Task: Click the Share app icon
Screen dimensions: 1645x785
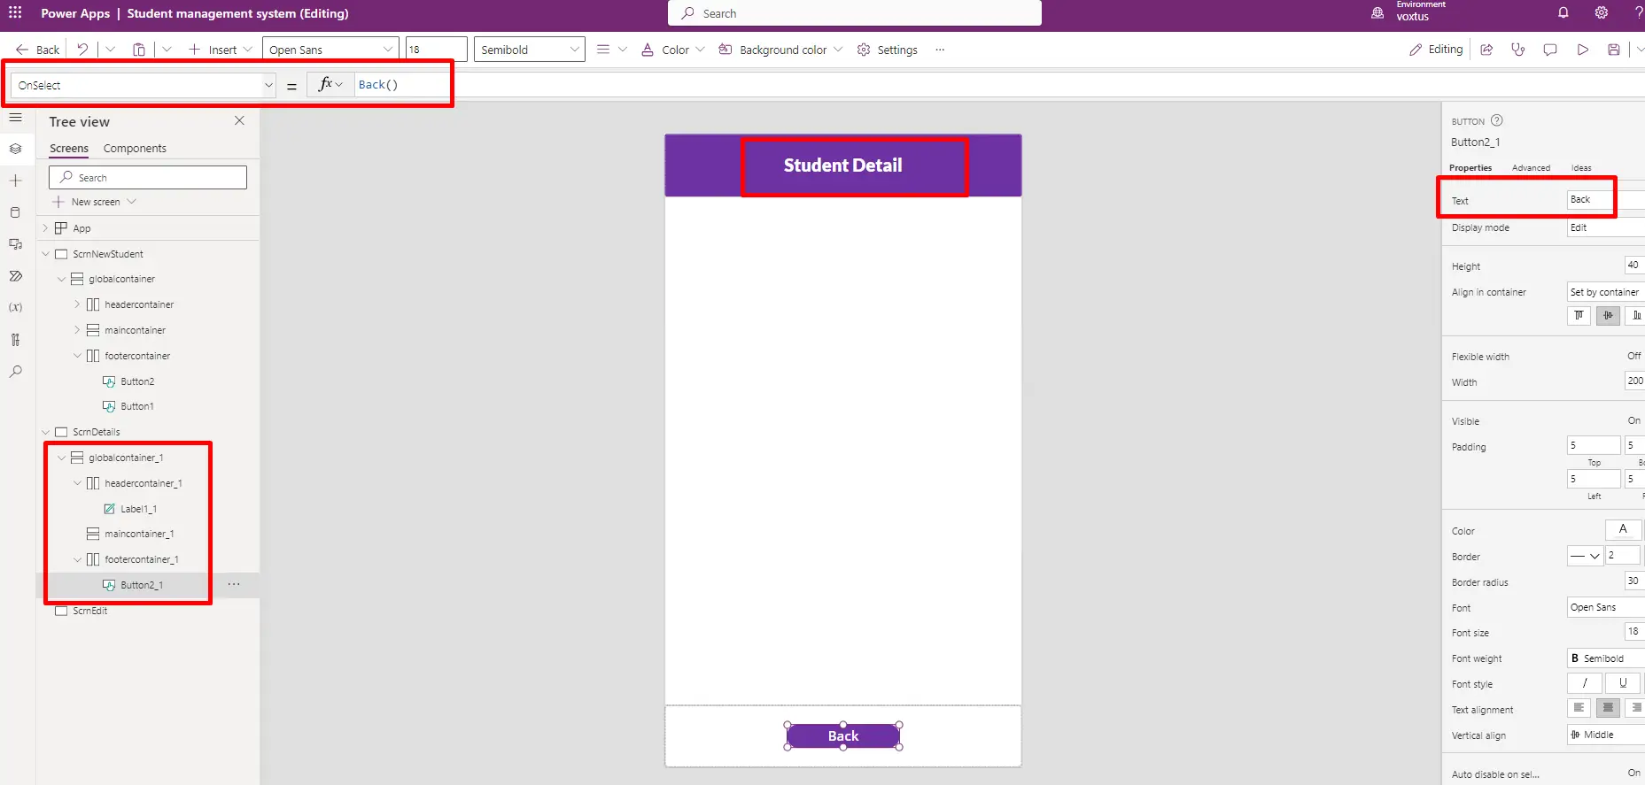Action: (1486, 50)
